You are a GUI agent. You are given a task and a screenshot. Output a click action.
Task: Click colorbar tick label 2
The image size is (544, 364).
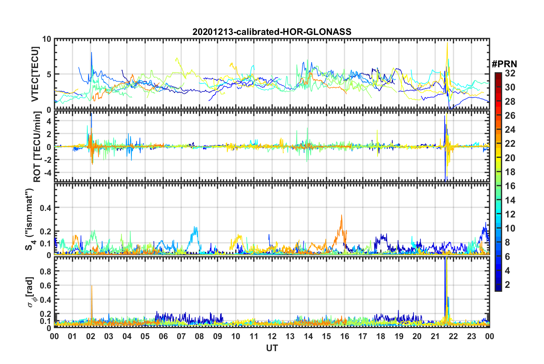click(x=507, y=285)
